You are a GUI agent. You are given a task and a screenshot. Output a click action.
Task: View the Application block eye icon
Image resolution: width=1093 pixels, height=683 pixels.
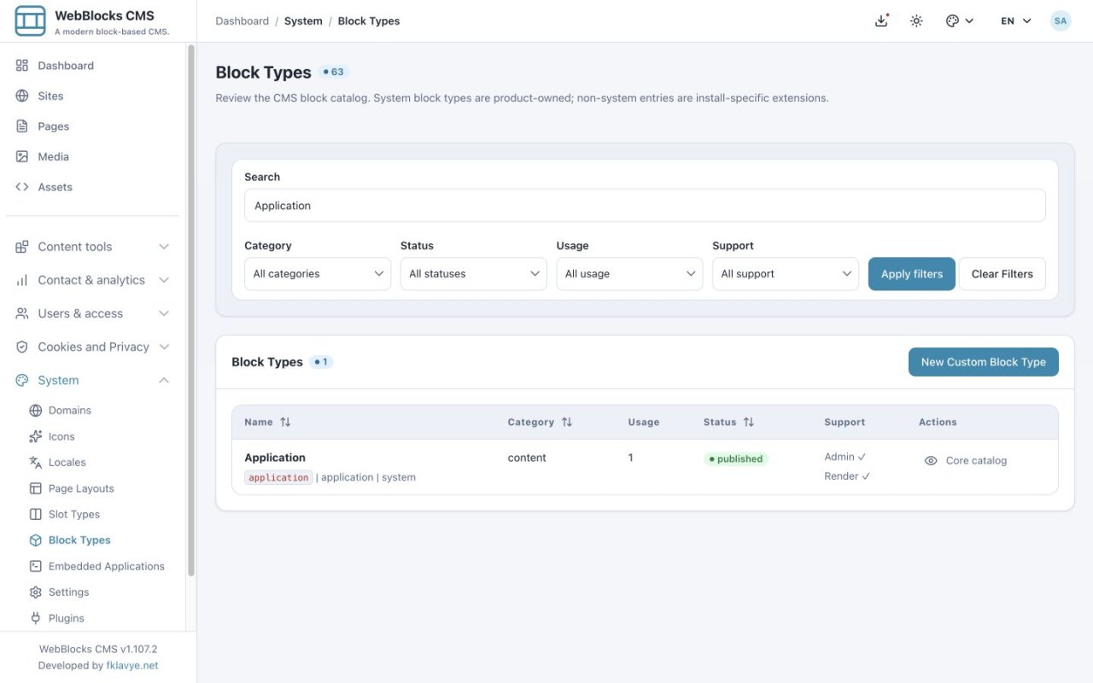click(931, 460)
